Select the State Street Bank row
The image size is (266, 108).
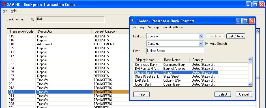point(148,77)
